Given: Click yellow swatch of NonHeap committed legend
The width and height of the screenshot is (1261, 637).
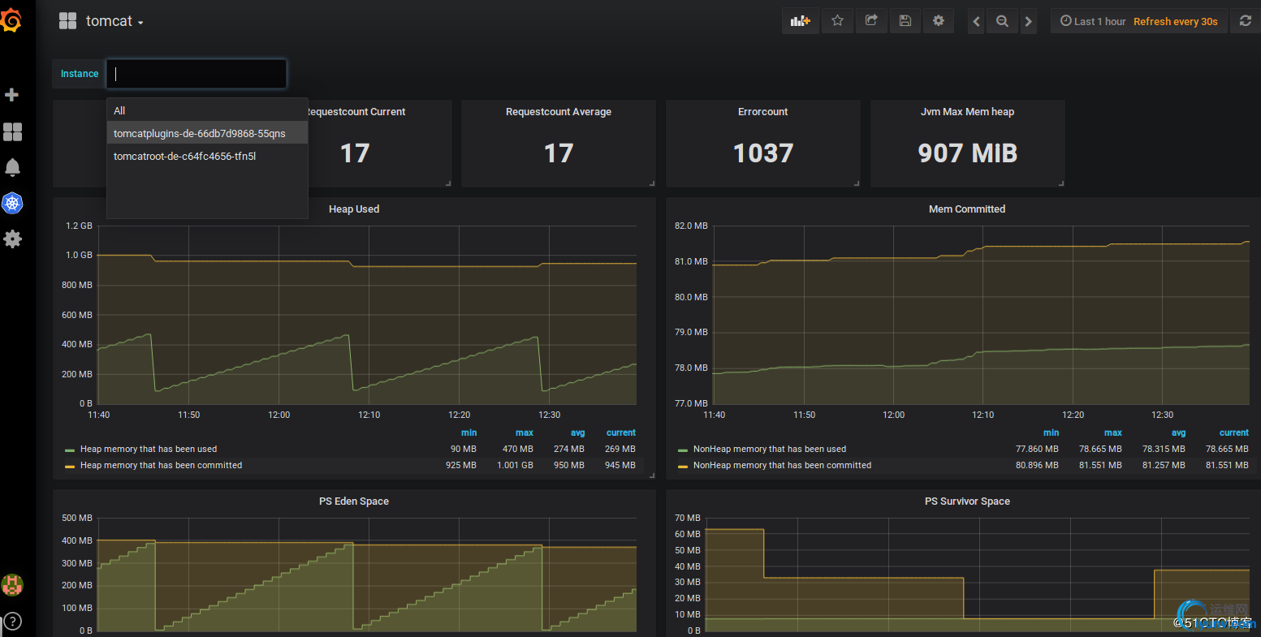Looking at the screenshot, I should point(683,466).
